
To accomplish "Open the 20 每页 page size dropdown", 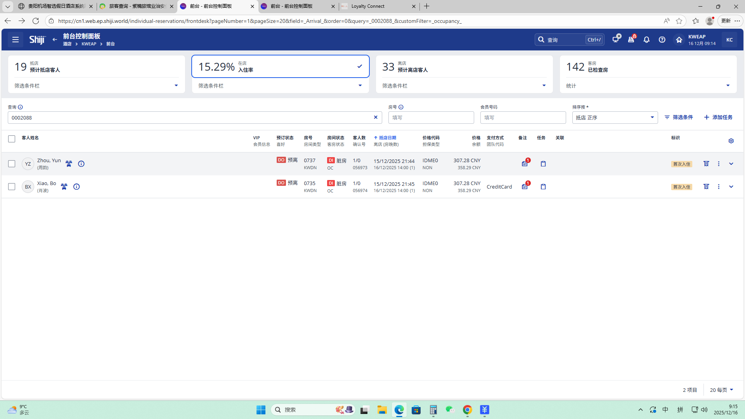I will pyautogui.click(x=721, y=390).
